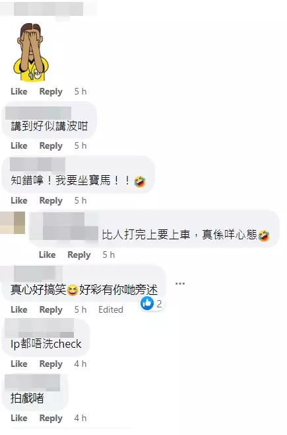287x435 pixels.
Task: Reply to the nested 真係咩心態 comment
Action: 79,255
